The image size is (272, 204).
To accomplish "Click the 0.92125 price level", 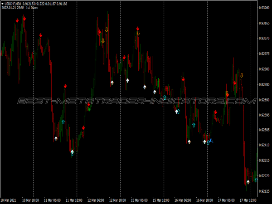I will click(264, 191).
